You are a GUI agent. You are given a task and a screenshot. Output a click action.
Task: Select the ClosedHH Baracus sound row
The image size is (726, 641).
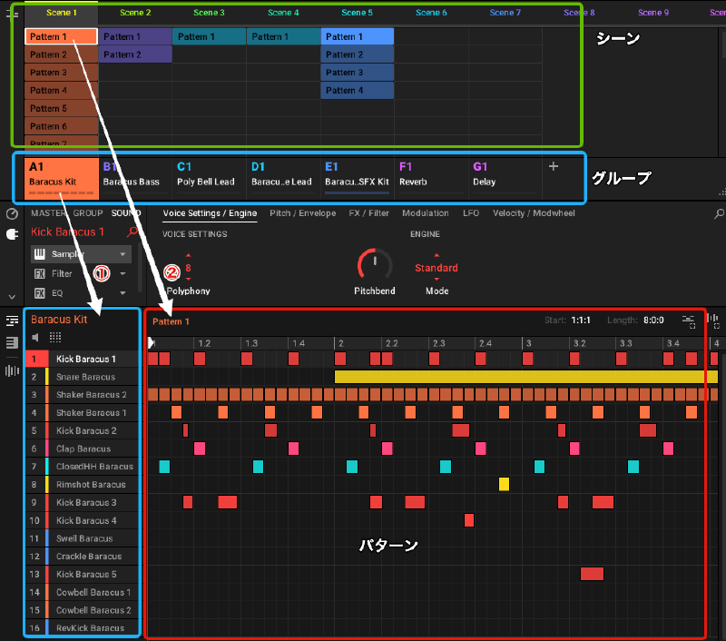83,467
